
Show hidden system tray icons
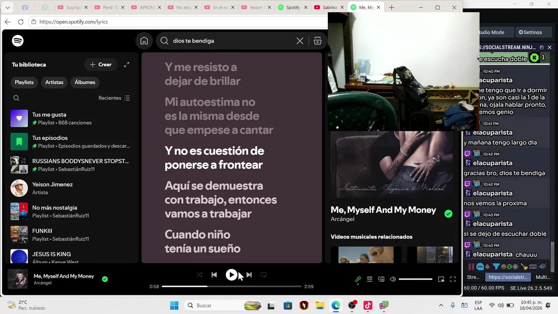click(x=441, y=305)
